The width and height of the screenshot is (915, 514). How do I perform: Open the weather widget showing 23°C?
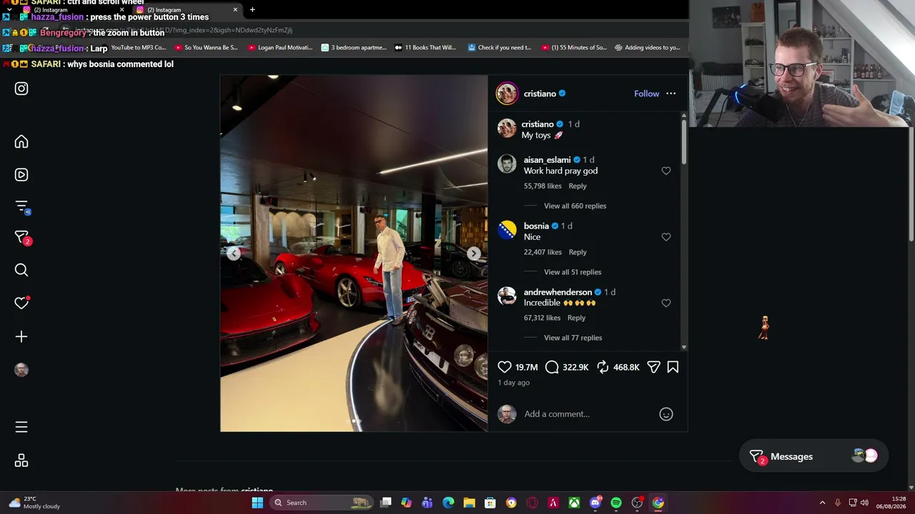pos(34,503)
